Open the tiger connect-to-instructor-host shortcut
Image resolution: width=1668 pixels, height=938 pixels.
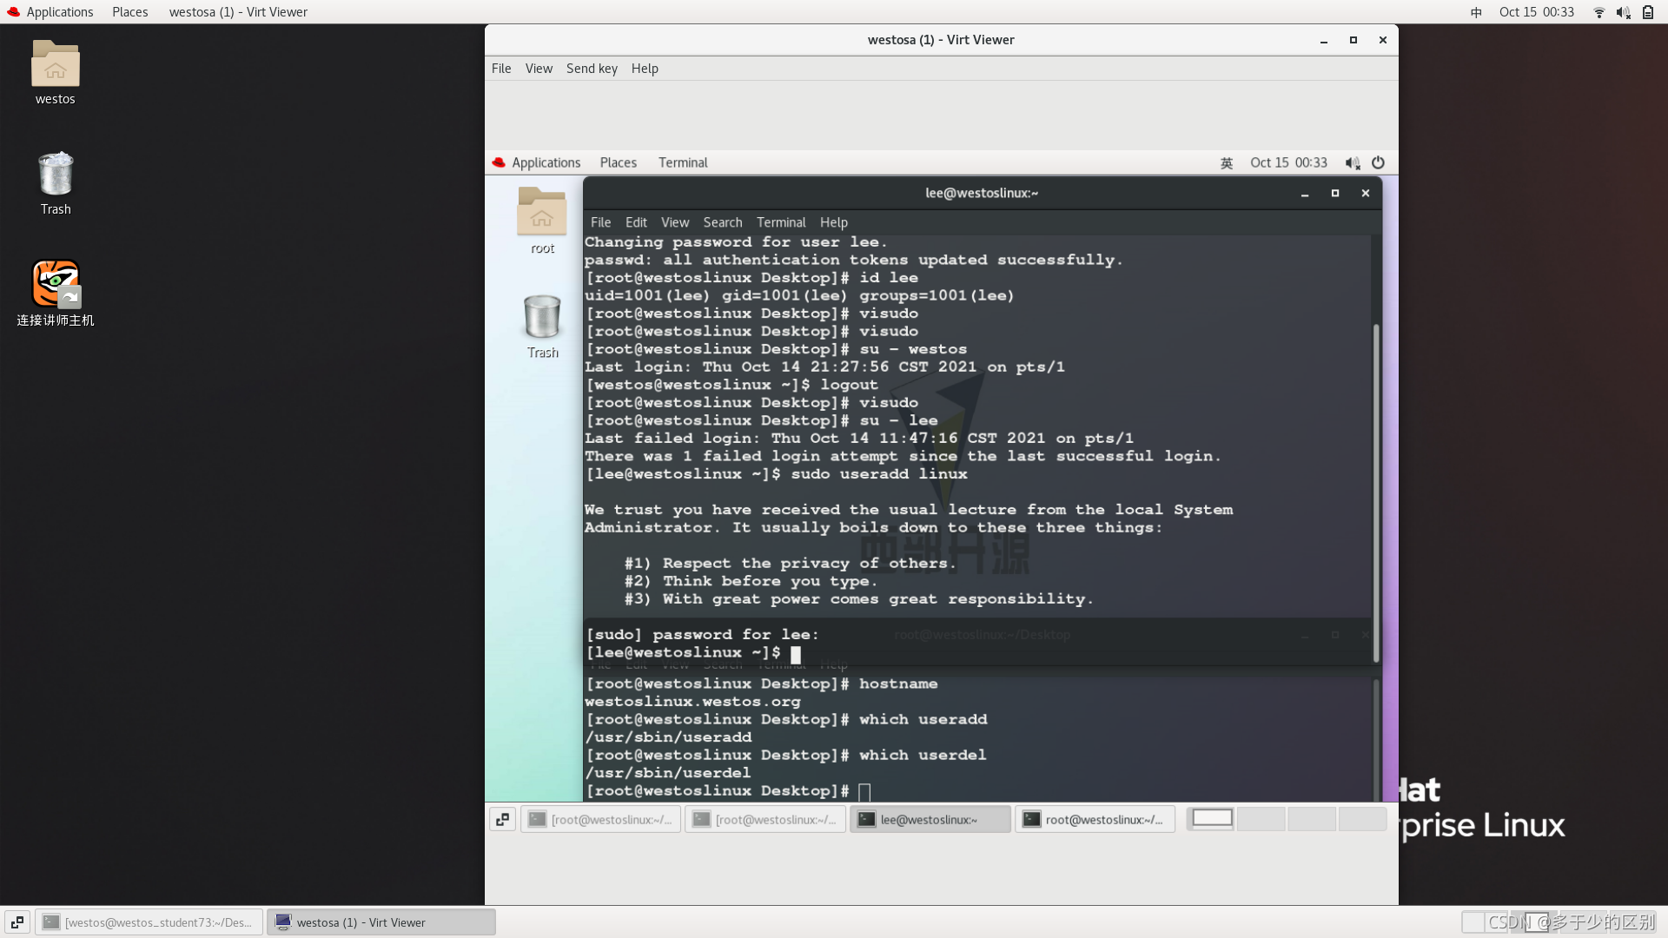[x=55, y=284]
